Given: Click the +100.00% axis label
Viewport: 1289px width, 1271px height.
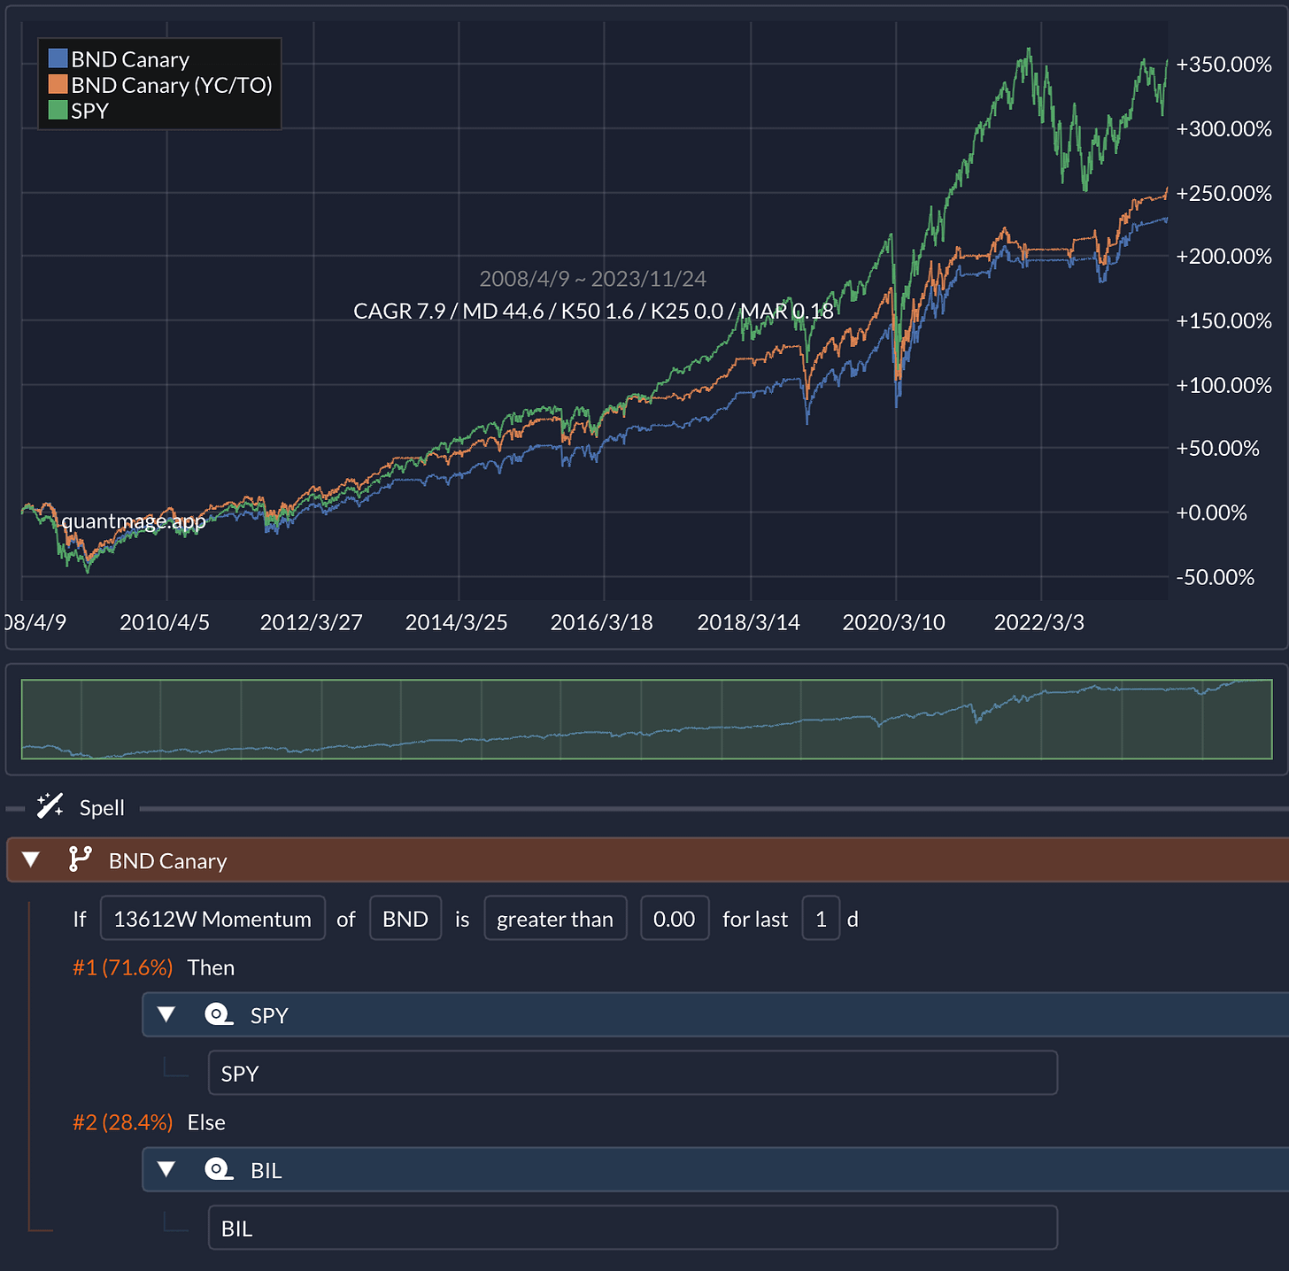Looking at the screenshot, I should tap(1223, 385).
